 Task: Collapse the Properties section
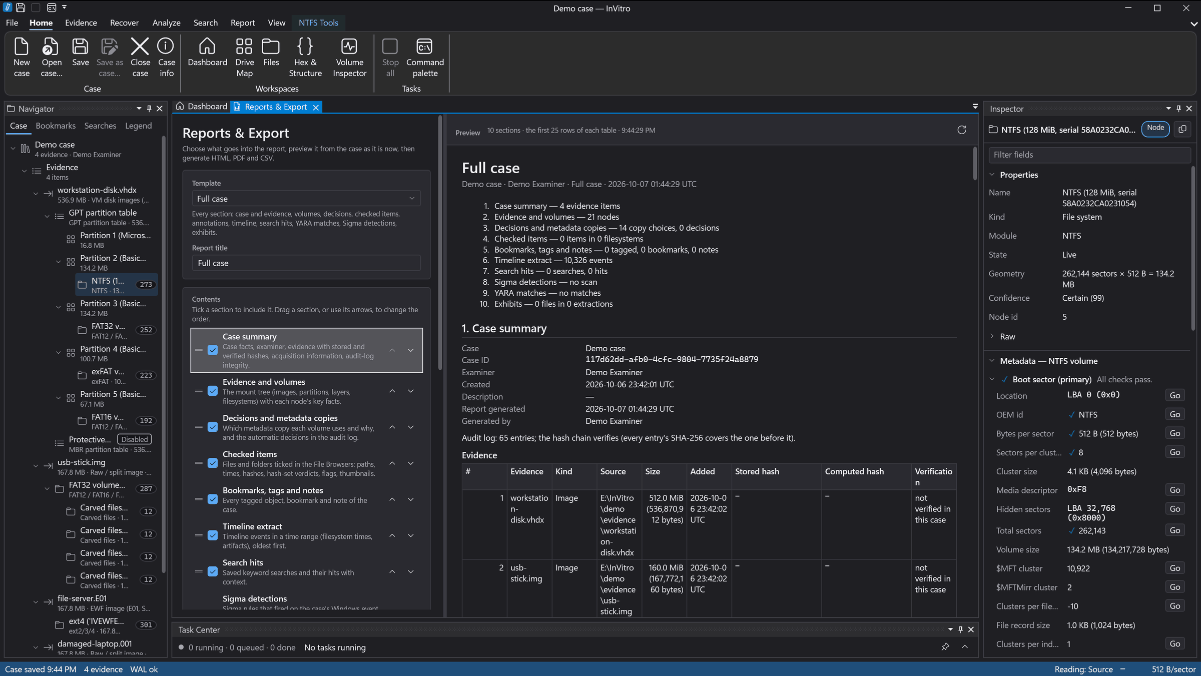point(992,175)
